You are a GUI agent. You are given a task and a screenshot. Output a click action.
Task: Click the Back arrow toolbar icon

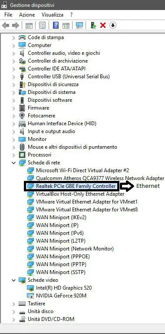pyautogui.click(x=6, y=26)
